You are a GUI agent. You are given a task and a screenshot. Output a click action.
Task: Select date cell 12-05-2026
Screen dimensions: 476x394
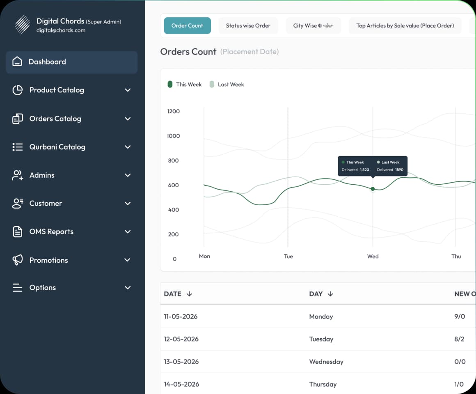coord(181,339)
